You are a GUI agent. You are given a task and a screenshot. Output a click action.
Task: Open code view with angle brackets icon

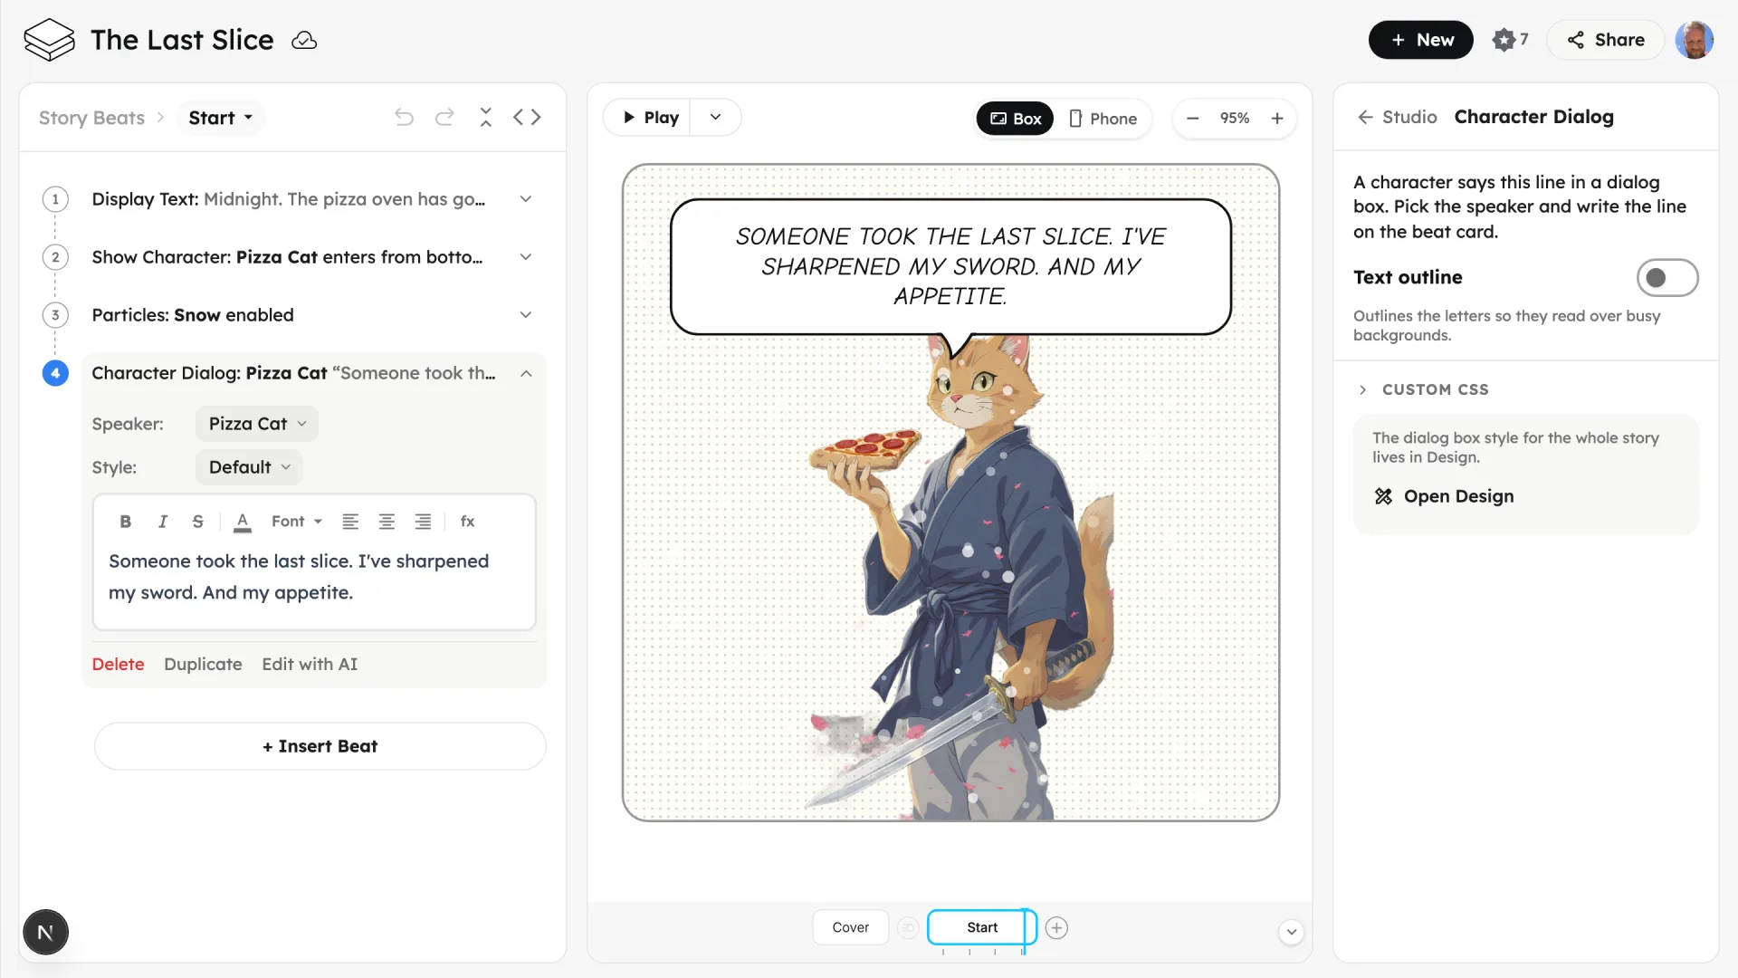point(527,118)
